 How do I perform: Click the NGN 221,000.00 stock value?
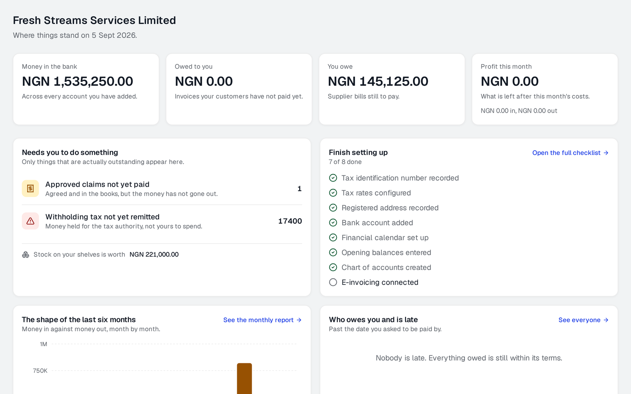pos(154,255)
